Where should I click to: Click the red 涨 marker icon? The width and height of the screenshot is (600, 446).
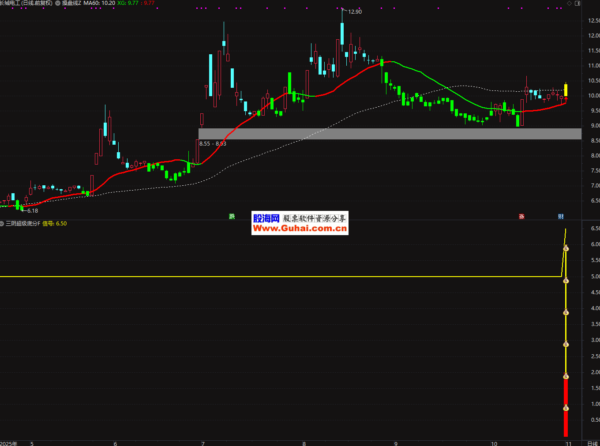tap(521, 216)
